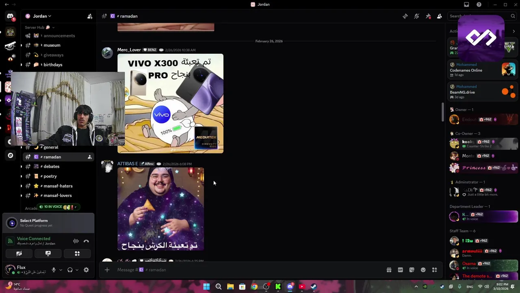Open the debates channel
This screenshot has height=293, width=520.
click(x=59, y=166)
